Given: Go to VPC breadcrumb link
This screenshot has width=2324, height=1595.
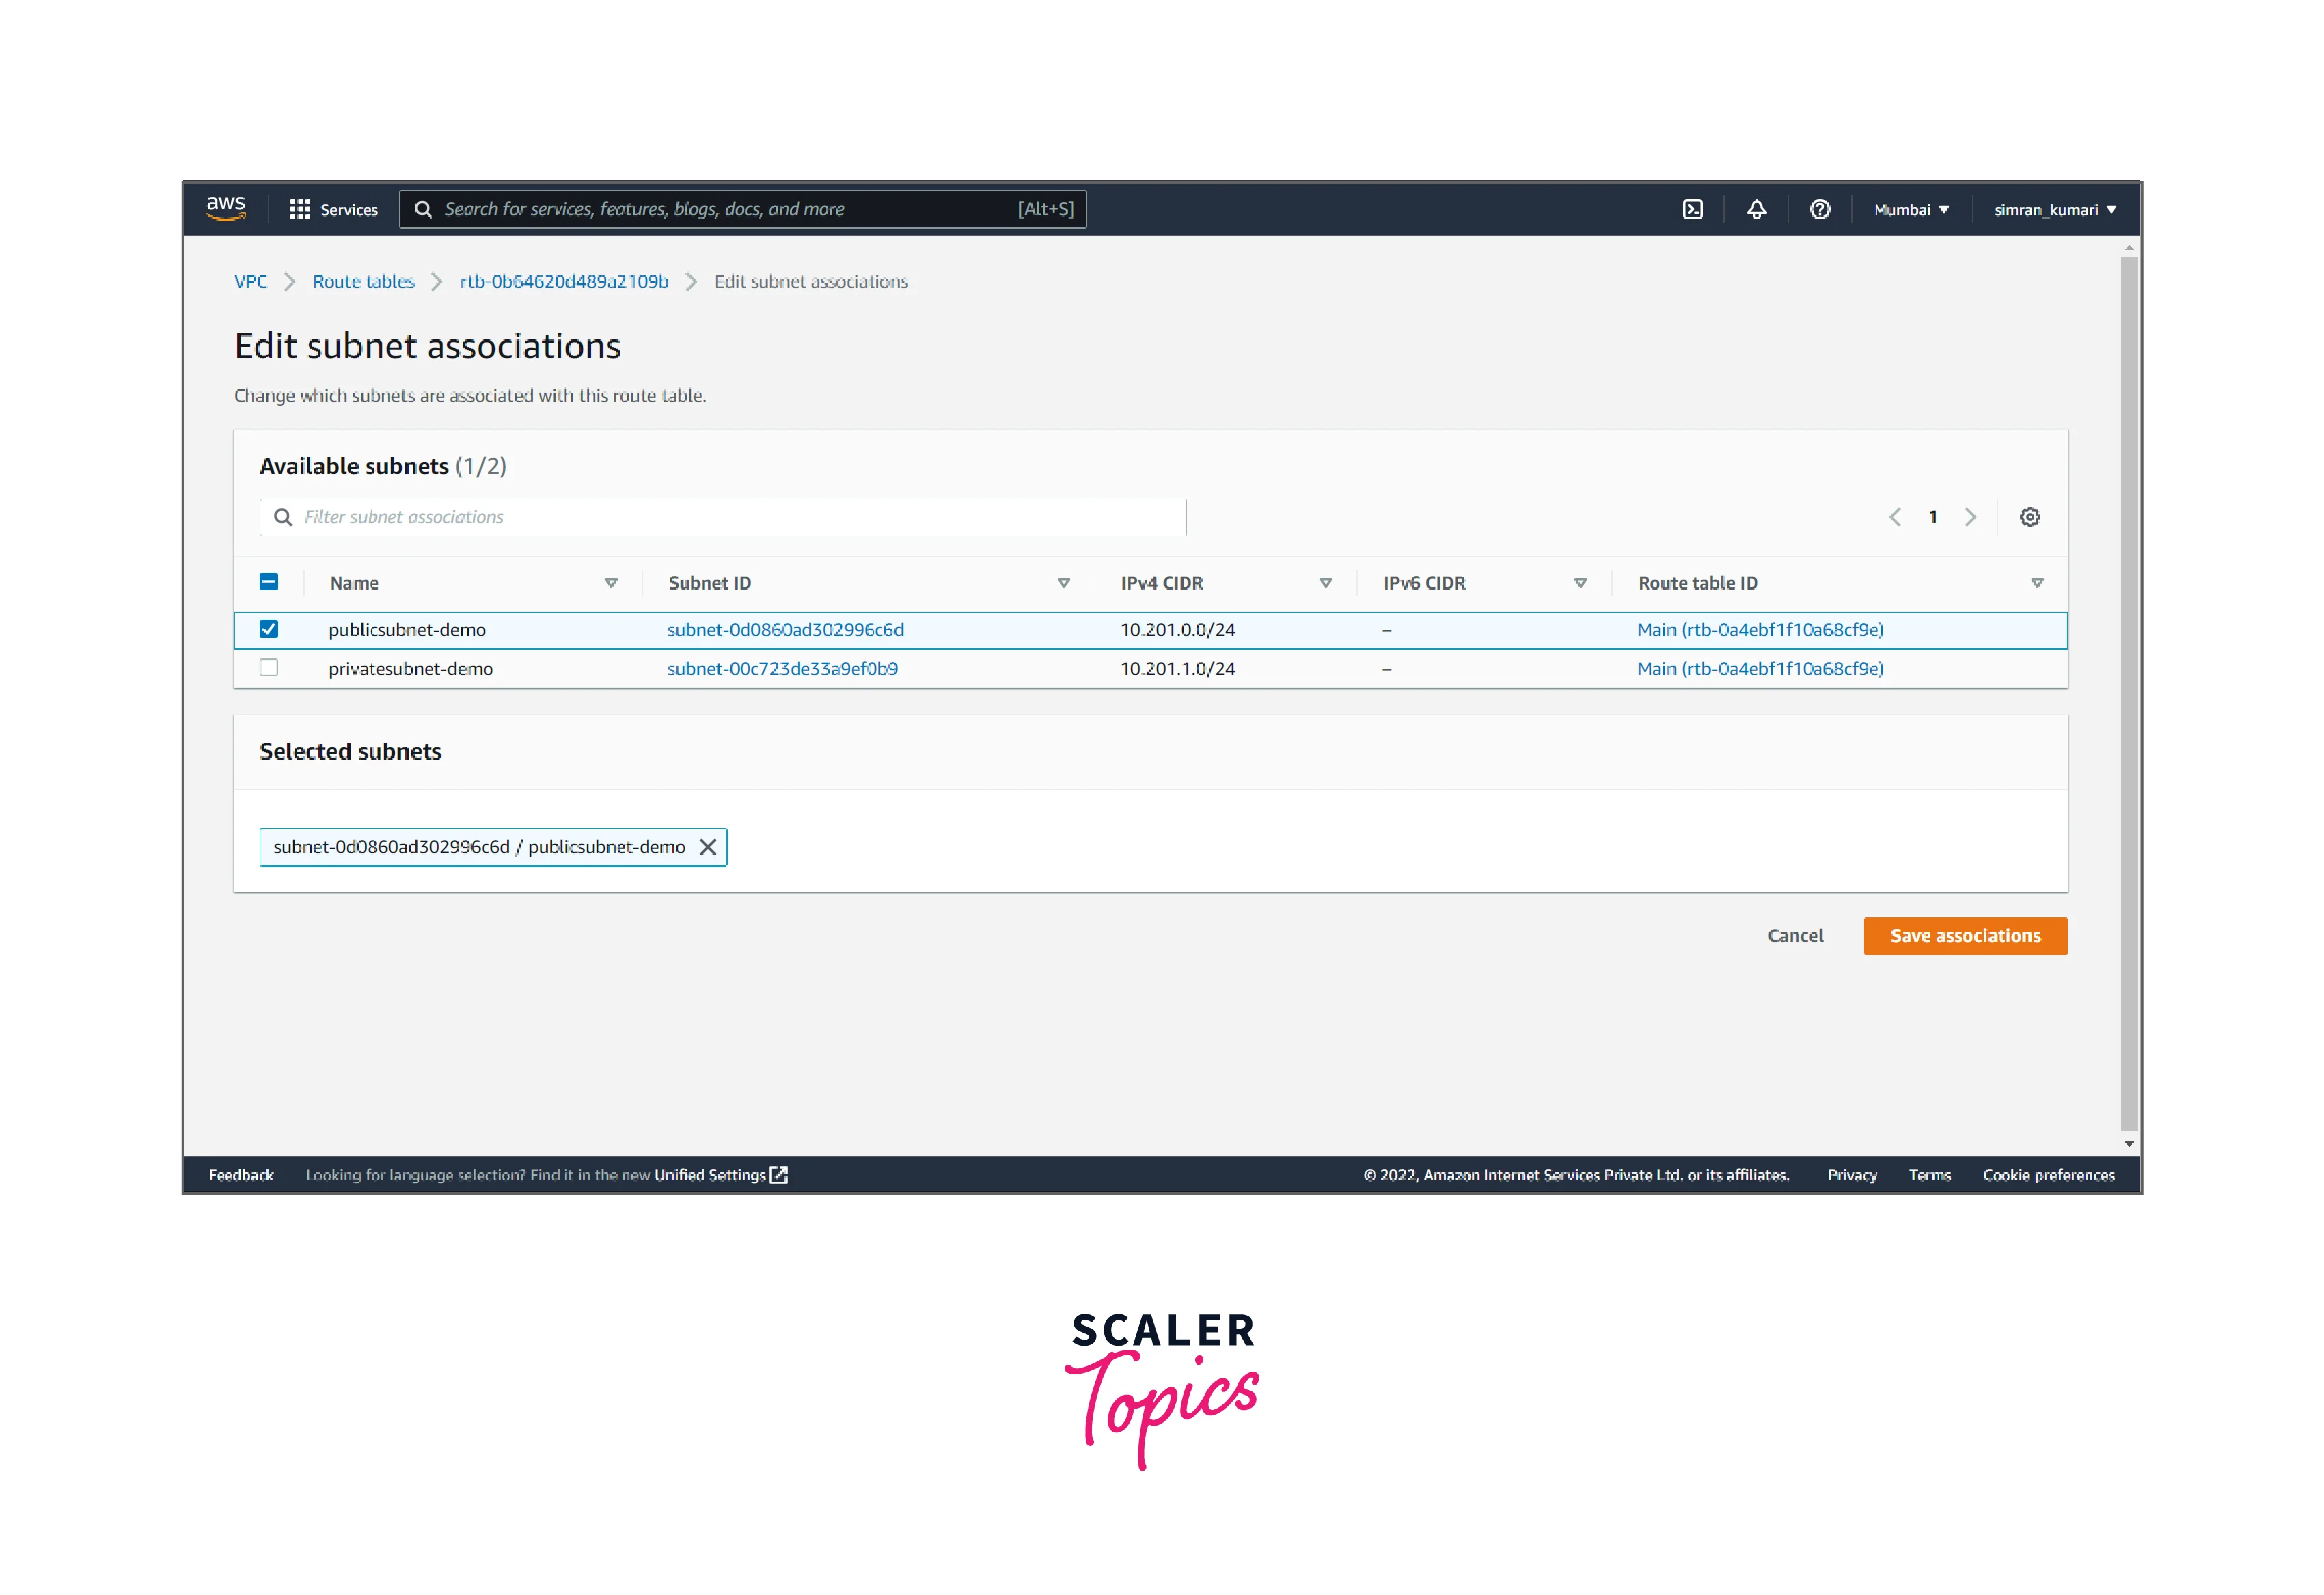Looking at the screenshot, I should pos(250,282).
